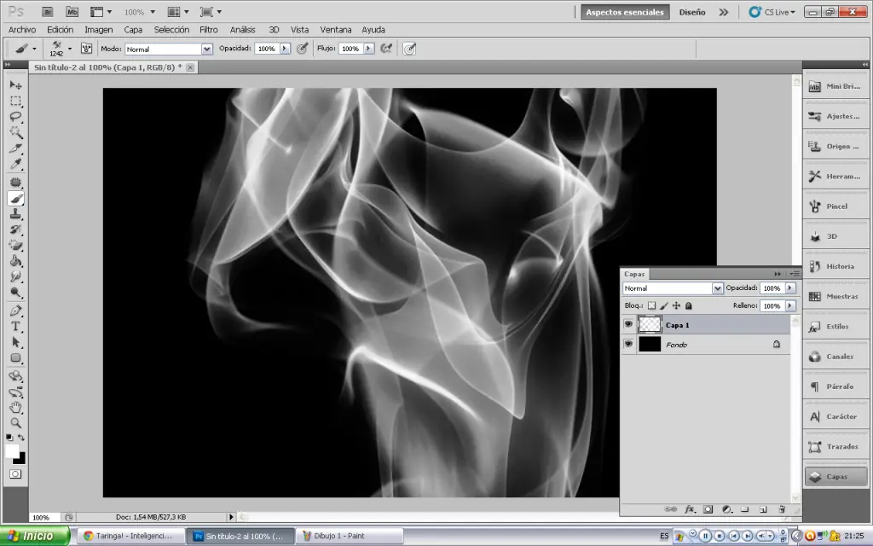Select the Spot Healing Brush tool
This screenshot has height=546, width=873.
pyautogui.click(x=15, y=183)
